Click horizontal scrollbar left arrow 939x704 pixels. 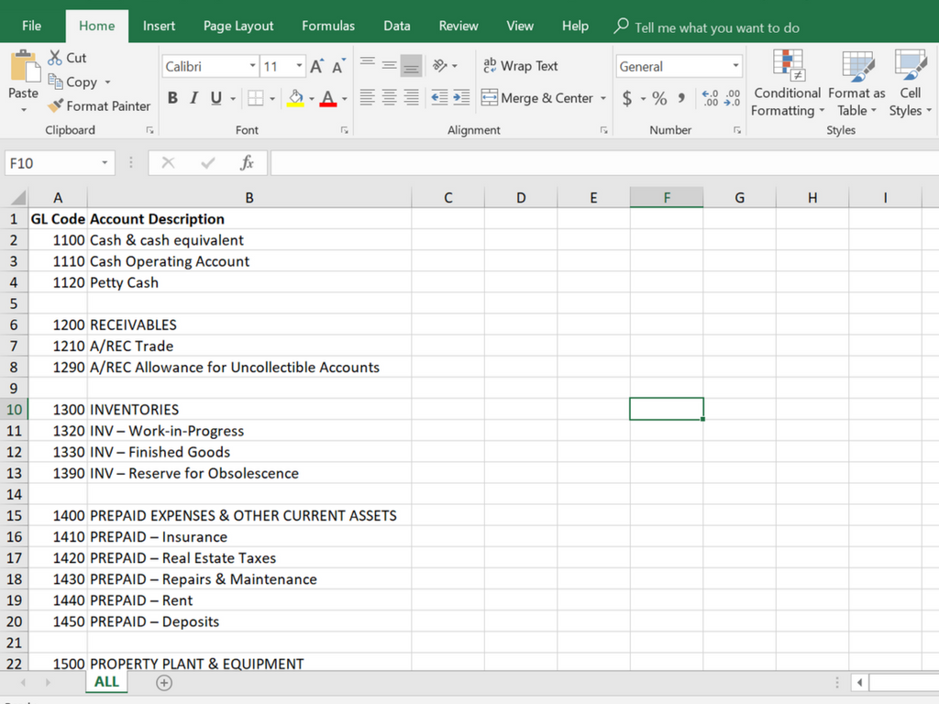[x=859, y=682]
